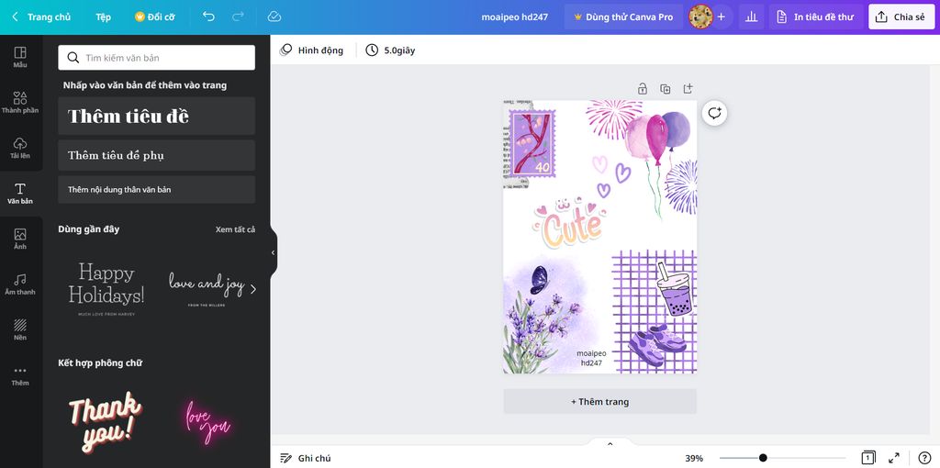Viewport: 940px width, 468px height.
Task: Click the Tìm kiếm văn bản search field
Action: (156, 58)
